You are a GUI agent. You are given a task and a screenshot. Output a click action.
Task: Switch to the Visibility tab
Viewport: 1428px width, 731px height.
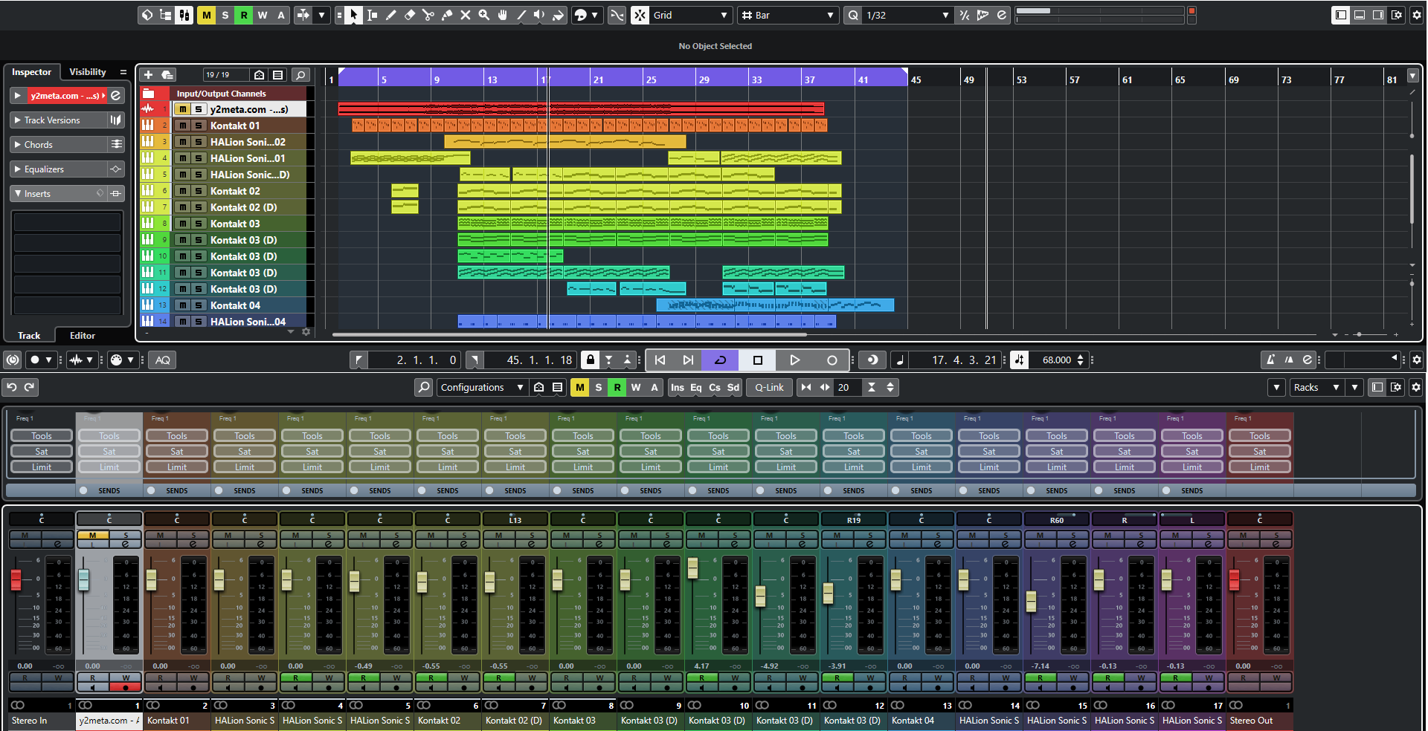pyautogui.click(x=88, y=72)
